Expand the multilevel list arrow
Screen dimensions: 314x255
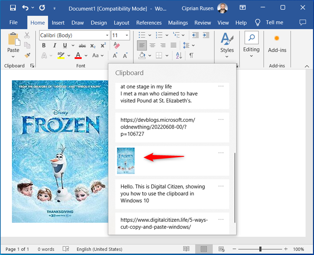coord(183,35)
